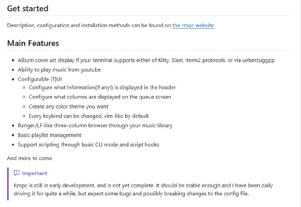
Task: Open the rmpc website link
Action: 193,26
